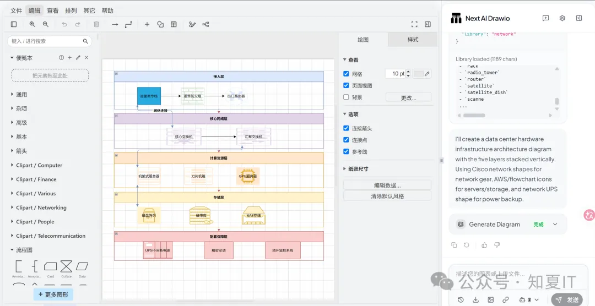595x306 pixels.
Task: Click the download icon in chat input
Action: point(476,299)
